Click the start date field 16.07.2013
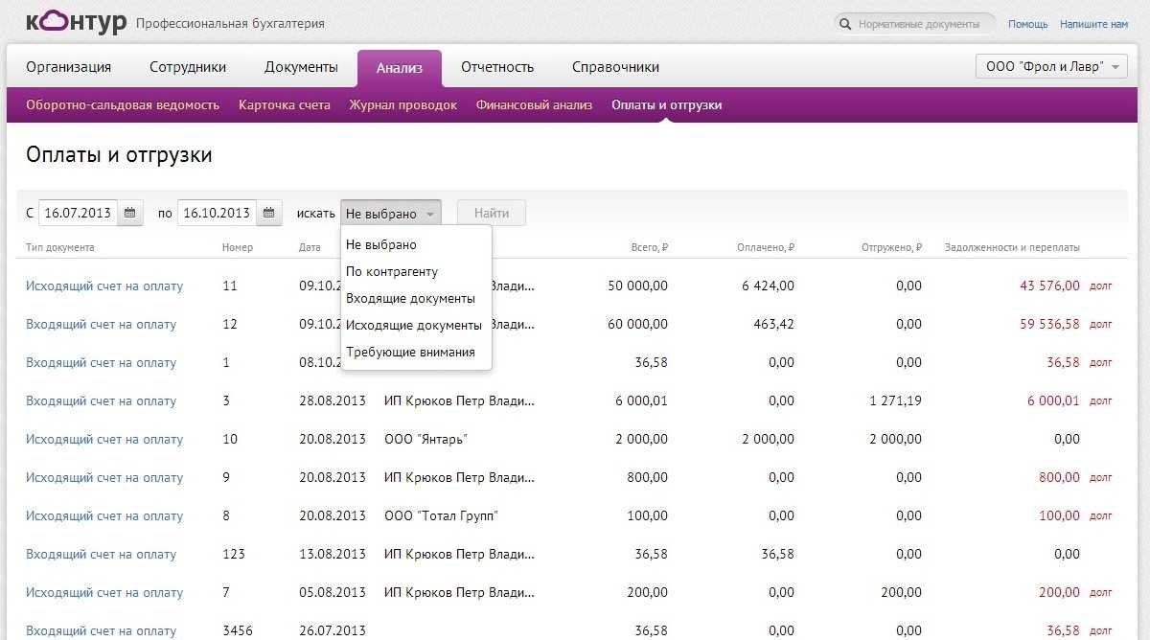Image resolution: width=1150 pixels, height=640 pixels. (78, 213)
